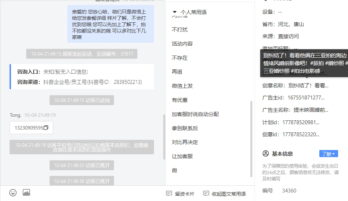Image resolution: width=348 pixels, height=201 pixels.
Task: Click 来源: 直接访问 field
Action: pos(280,36)
